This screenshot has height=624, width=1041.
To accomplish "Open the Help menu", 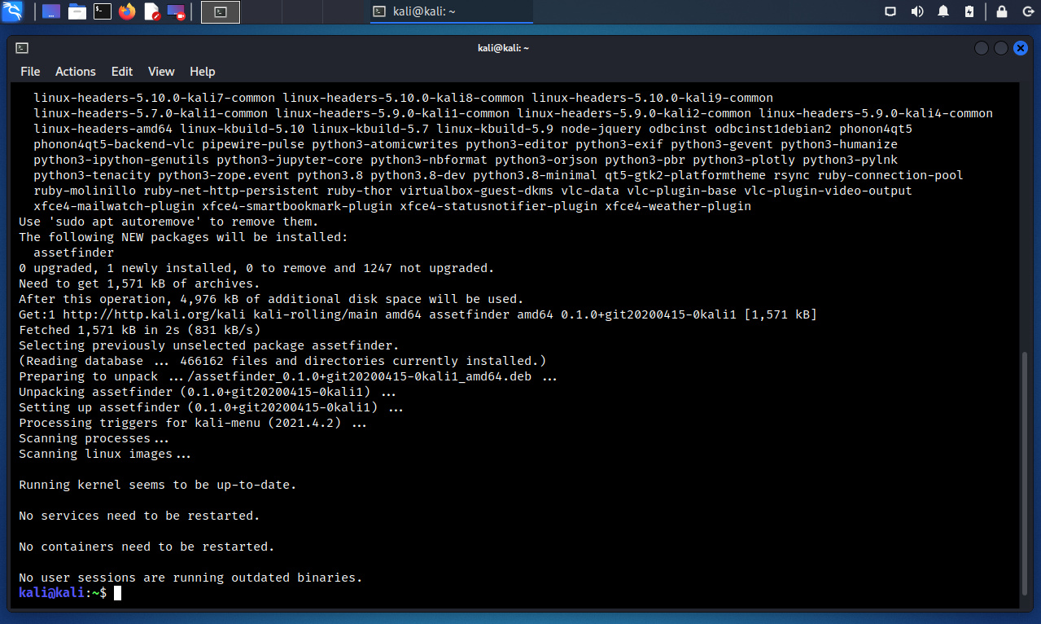I will point(203,72).
